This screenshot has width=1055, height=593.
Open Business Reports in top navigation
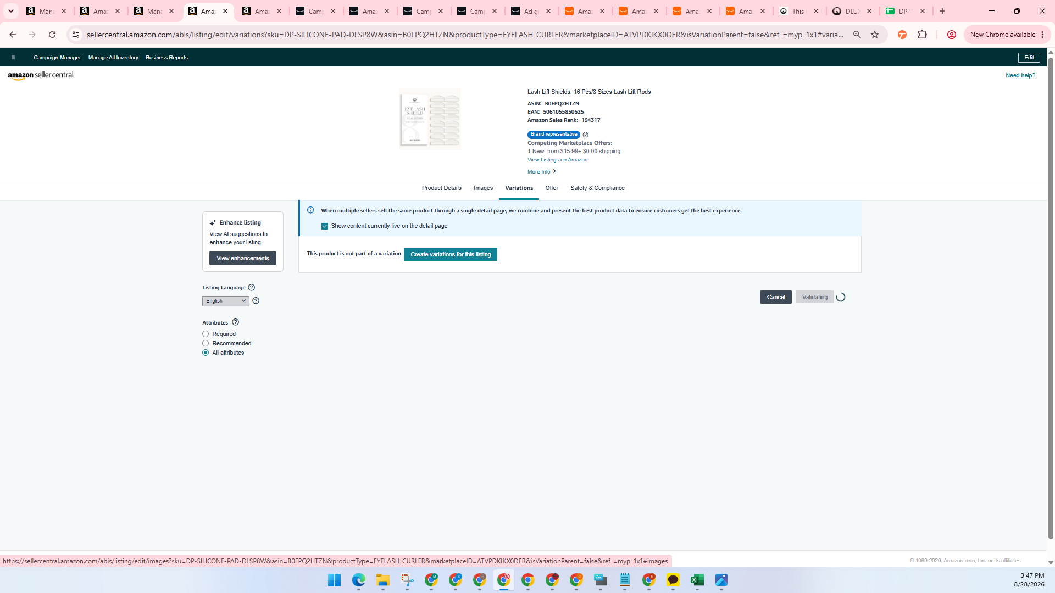(x=166, y=57)
